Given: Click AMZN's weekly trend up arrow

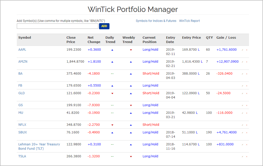Looking at the screenshot, I should [131, 62].
